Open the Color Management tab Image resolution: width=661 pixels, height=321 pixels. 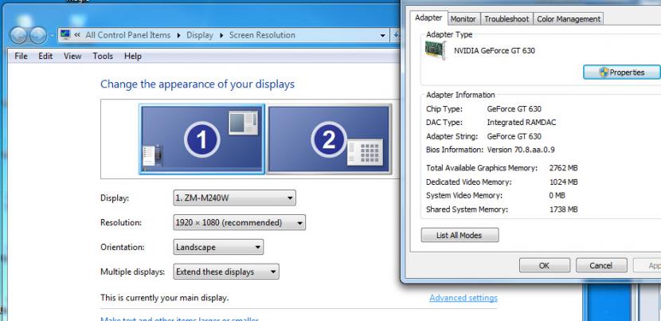tap(568, 19)
